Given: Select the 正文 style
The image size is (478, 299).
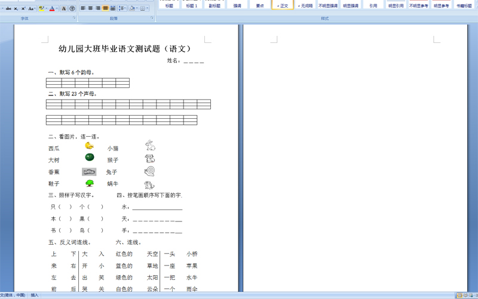Looking at the screenshot, I should (x=283, y=5).
